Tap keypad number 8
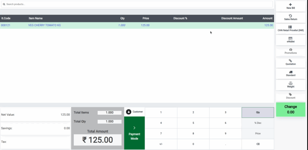 tap(193, 134)
